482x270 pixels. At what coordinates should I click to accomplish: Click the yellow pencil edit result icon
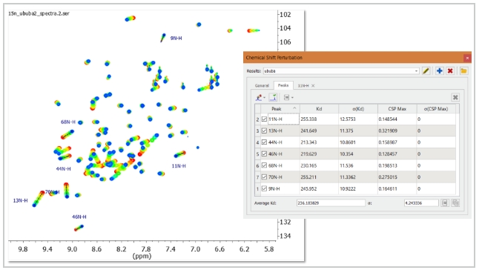(x=426, y=71)
